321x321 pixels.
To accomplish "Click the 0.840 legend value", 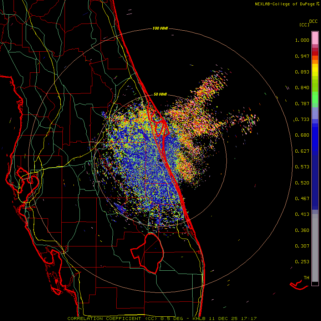I will coord(302,88).
